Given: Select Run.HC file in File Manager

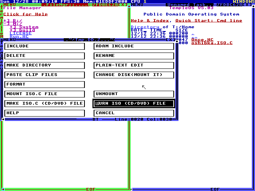Looking at the screenshot, I should (x=19, y=37).
